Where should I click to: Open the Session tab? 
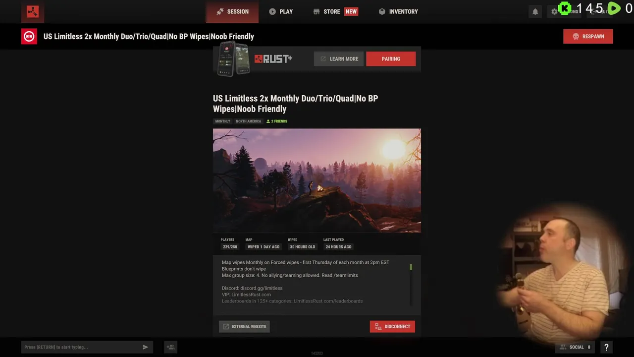232,11
